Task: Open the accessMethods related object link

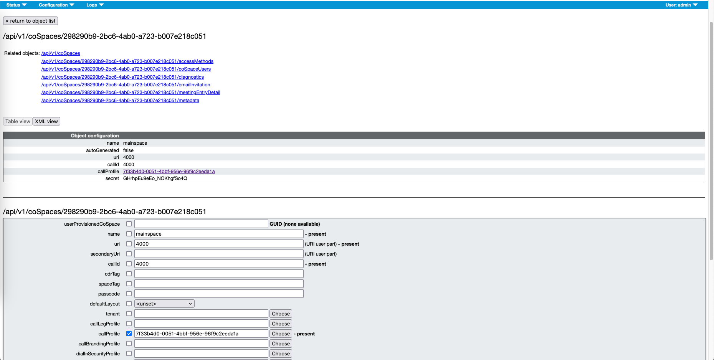Action: click(x=127, y=61)
